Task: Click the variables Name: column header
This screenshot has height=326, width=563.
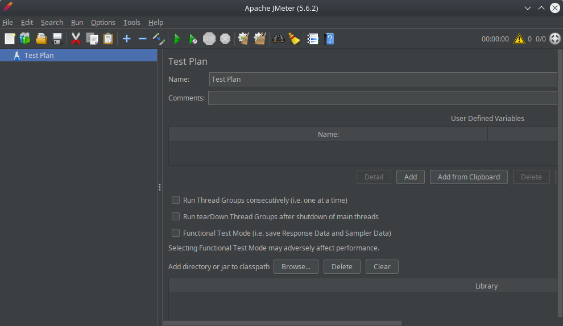Action: point(328,134)
